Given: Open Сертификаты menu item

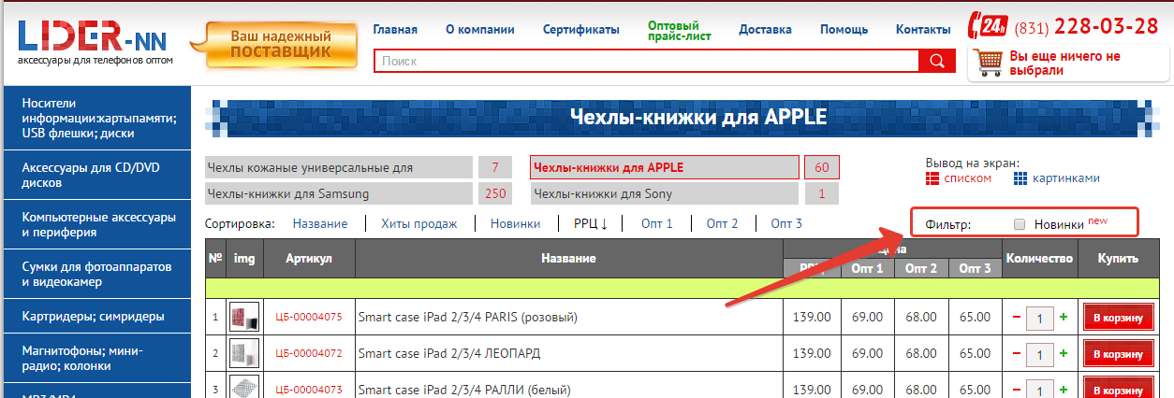Looking at the screenshot, I should click(580, 29).
